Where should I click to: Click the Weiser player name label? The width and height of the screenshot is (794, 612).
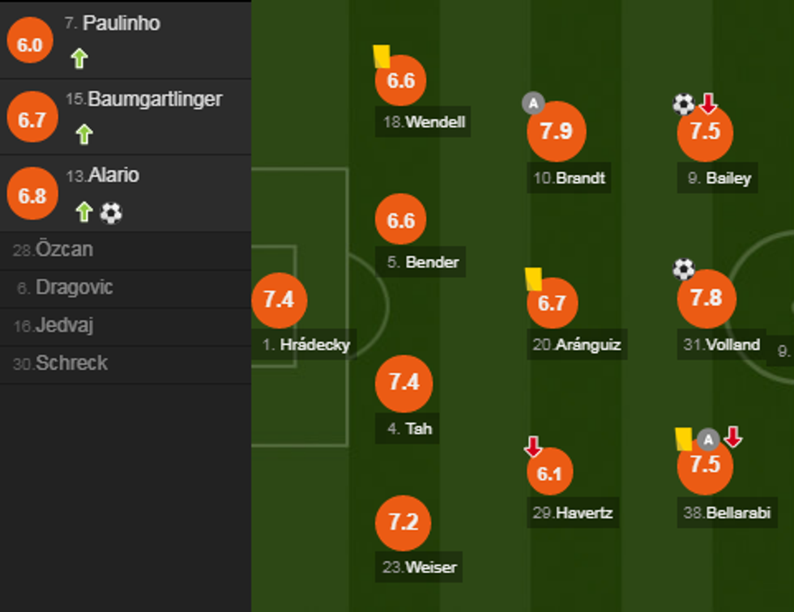pos(419,567)
